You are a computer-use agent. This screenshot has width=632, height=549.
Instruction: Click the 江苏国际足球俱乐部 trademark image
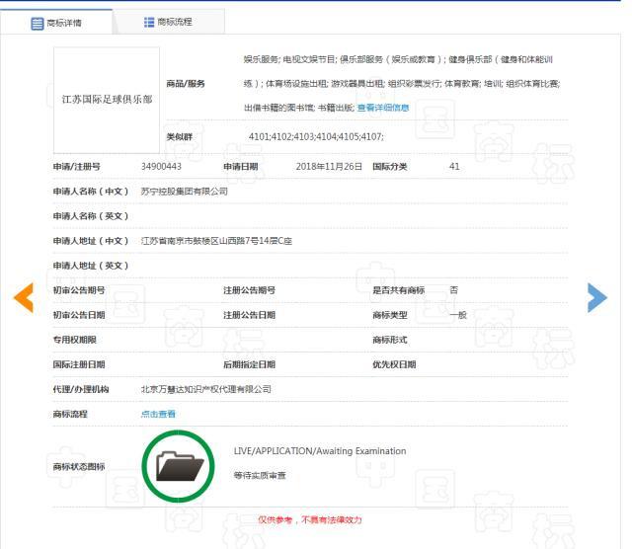tap(107, 100)
